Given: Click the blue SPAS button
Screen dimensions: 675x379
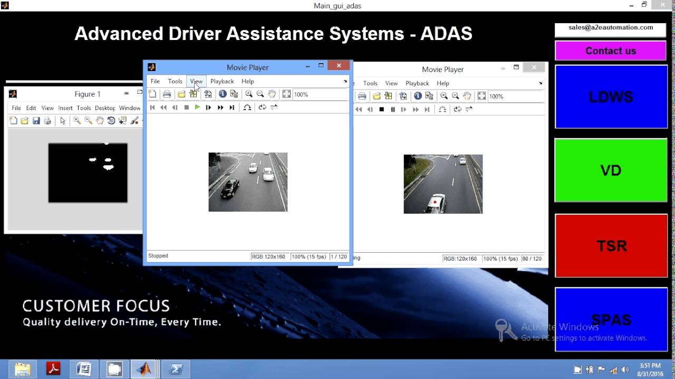Looking at the screenshot, I should click(x=611, y=320).
